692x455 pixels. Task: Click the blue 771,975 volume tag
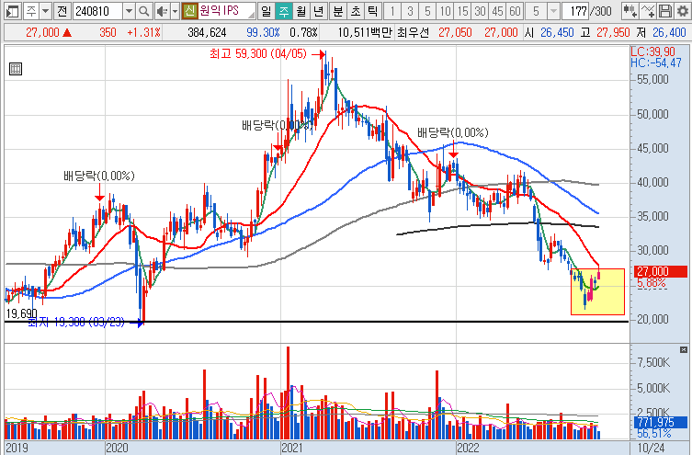(x=660, y=422)
